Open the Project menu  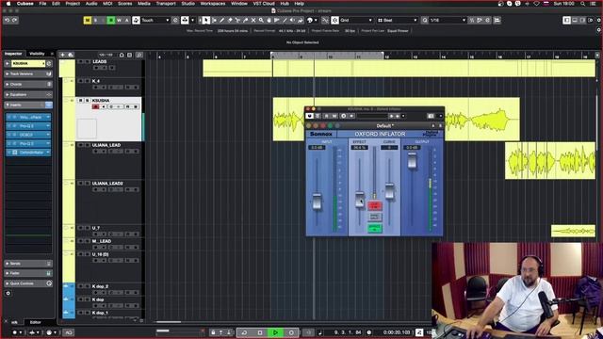73,4
